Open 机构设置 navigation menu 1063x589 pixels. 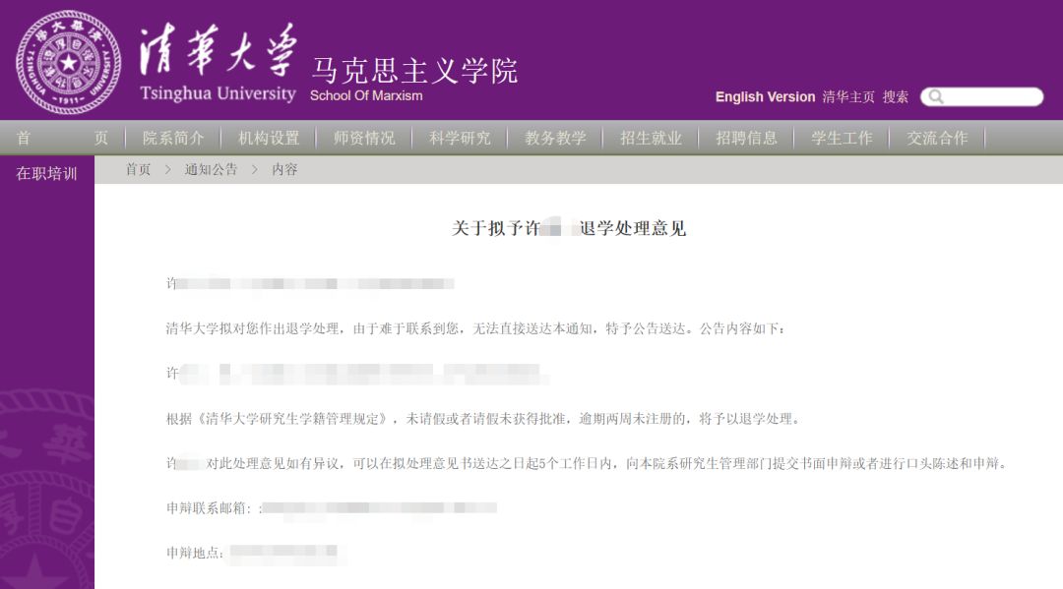click(269, 138)
